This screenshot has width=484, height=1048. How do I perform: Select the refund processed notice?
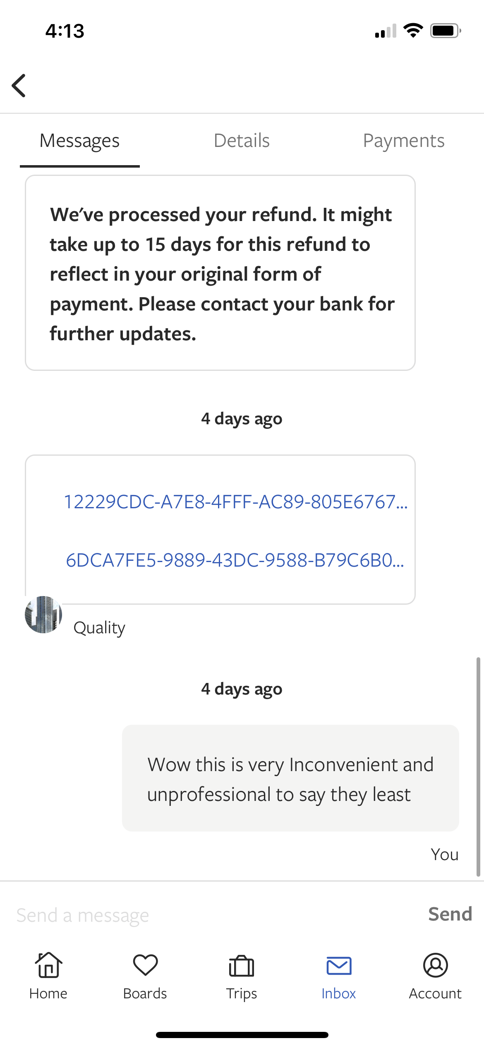[x=220, y=273]
